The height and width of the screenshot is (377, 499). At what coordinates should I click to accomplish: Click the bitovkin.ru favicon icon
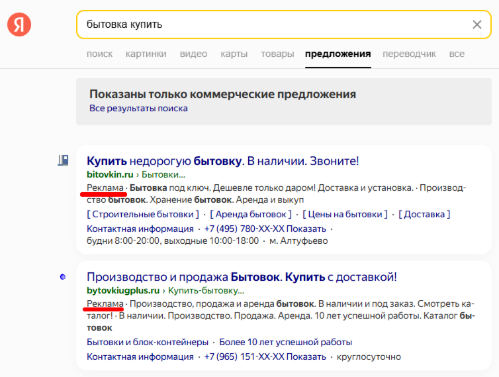63,160
